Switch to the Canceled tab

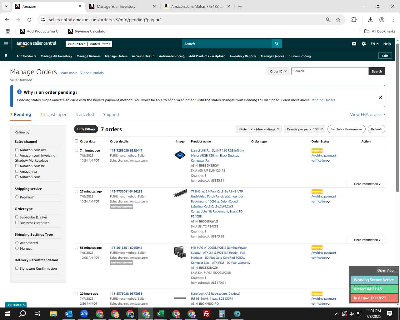pyautogui.click(x=85, y=114)
